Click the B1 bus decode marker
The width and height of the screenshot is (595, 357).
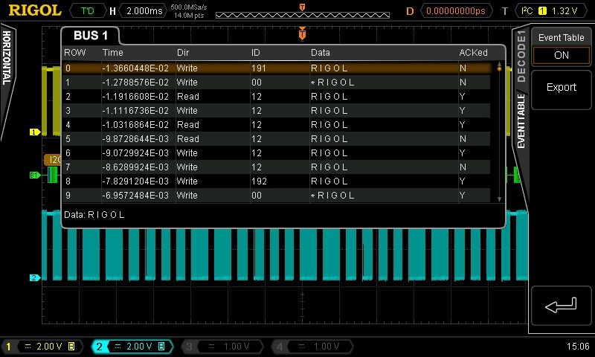pos(34,175)
